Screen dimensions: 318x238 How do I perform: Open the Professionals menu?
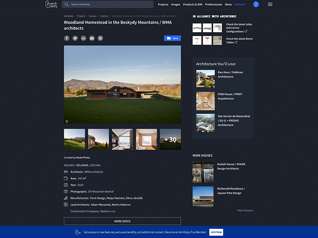(x=214, y=4)
